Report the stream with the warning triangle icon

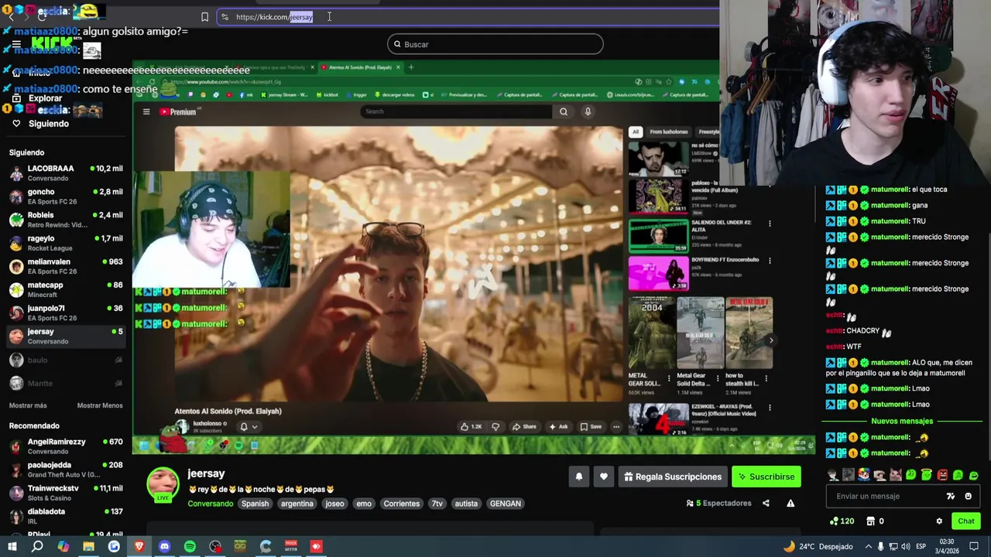click(790, 503)
